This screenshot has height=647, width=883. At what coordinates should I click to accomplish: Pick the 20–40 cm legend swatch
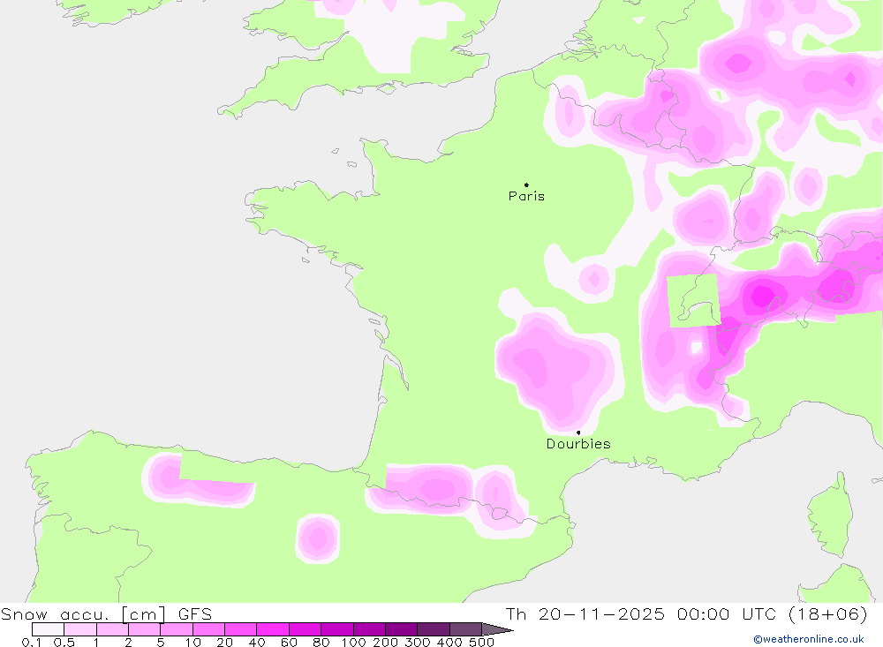pyautogui.click(x=240, y=629)
